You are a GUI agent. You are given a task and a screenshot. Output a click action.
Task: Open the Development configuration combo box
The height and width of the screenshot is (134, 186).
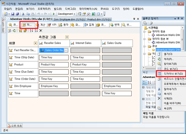click(x=66, y=14)
